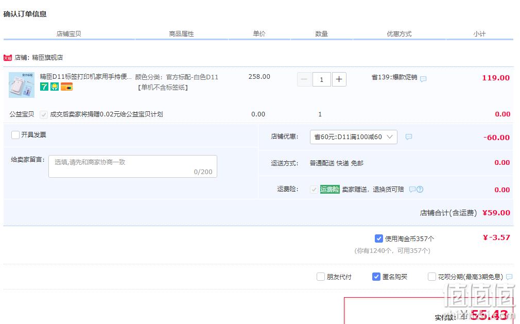
Task: Click the (你有1240个，可用357个) coin note
Action: point(392,251)
